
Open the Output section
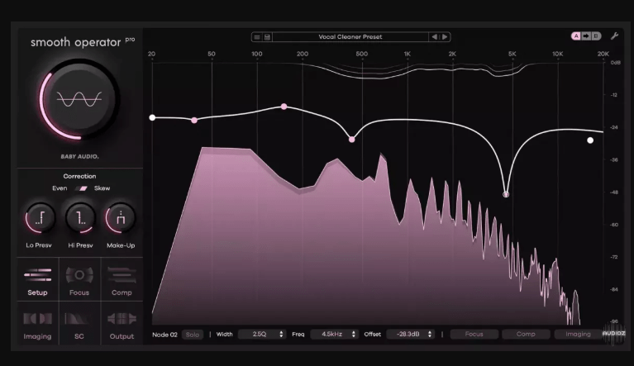(122, 325)
